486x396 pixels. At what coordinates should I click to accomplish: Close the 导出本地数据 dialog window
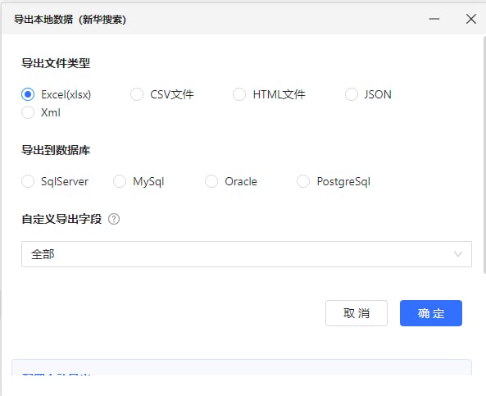[x=471, y=19]
